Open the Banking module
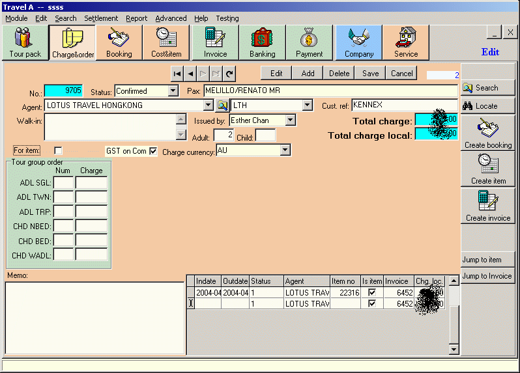520x373 pixels. (x=262, y=43)
